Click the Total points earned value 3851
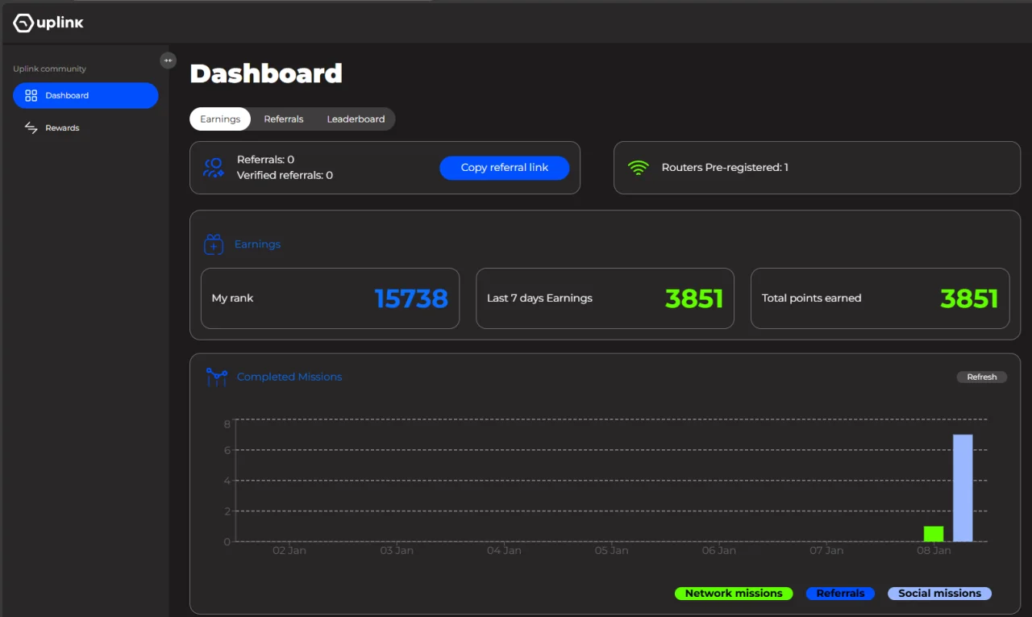Viewport: 1032px width, 617px height. click(x=969, y=298)
